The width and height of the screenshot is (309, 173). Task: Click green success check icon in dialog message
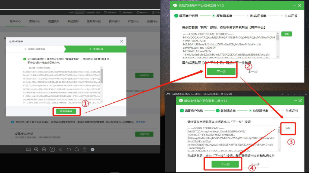click(24, 59)
